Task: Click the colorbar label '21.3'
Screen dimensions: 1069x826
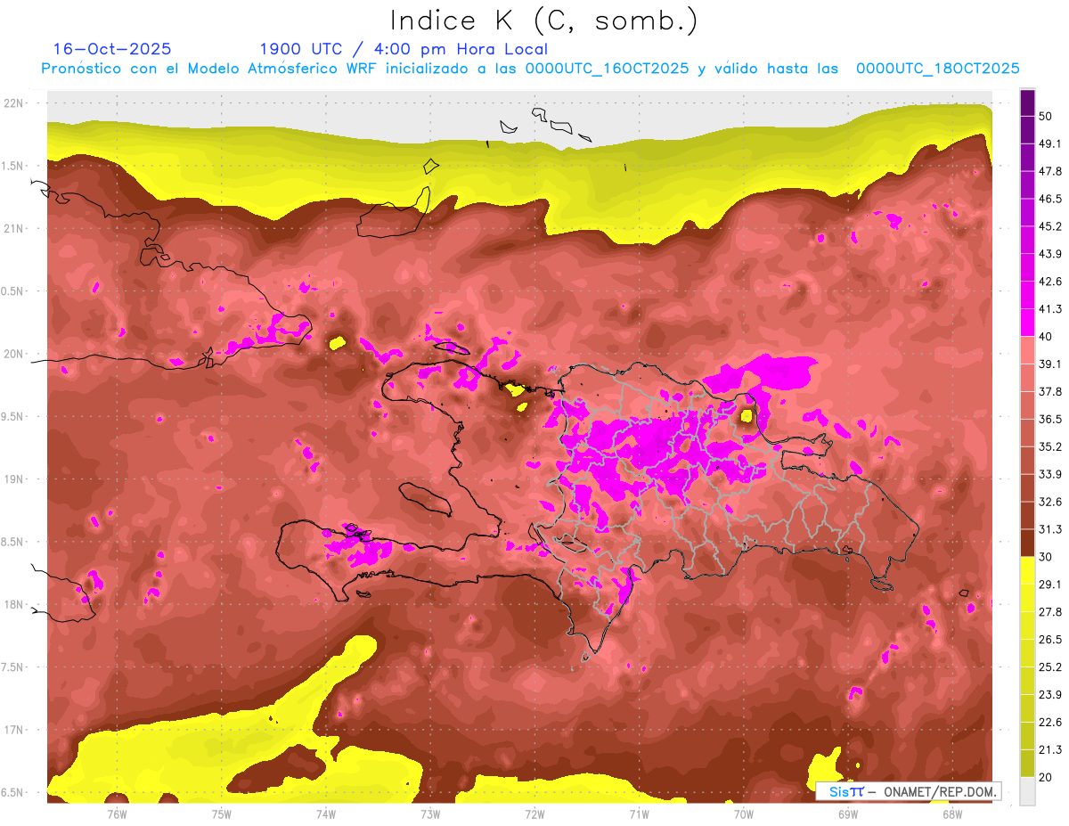Action: point(1050,750)
